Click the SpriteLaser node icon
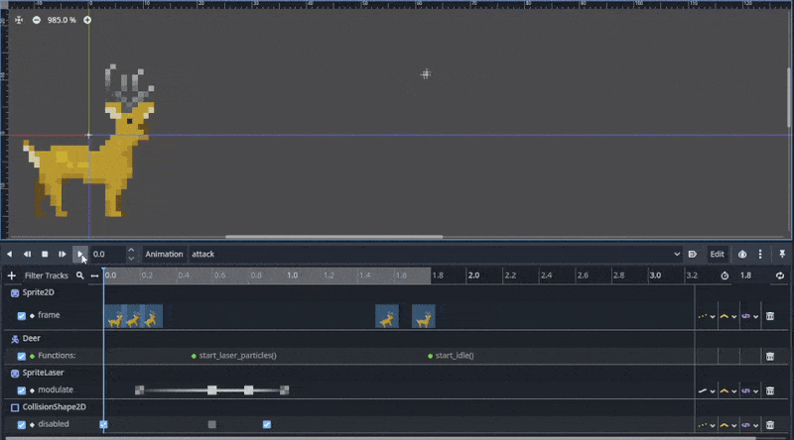 pos(15,374)
